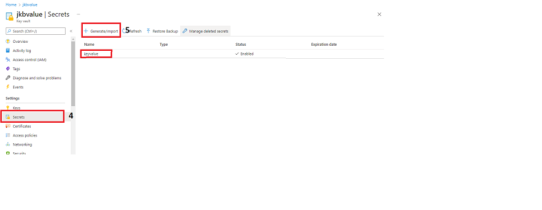Select Tags in the sidebar

click(x=16, y=69)
